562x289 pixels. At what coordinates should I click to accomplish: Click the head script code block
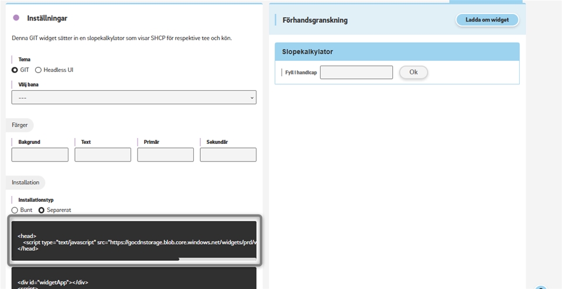click(x=133, y=239)
